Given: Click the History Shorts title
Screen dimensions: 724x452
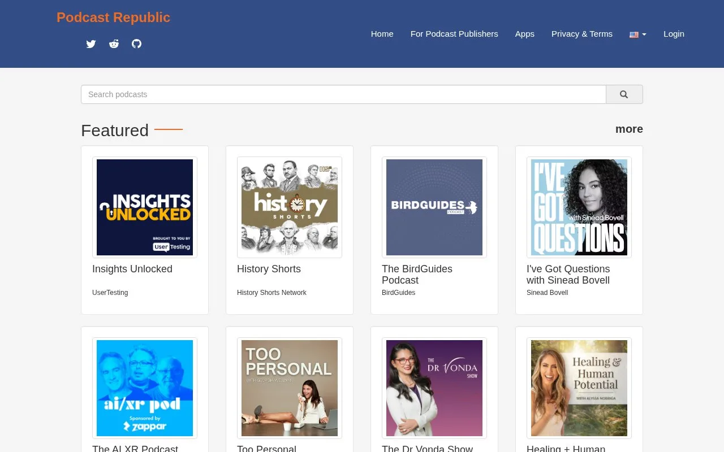Looking at the screenshot, I should tap(269, 269).
